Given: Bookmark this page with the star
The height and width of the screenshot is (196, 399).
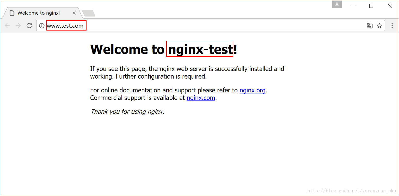Looking at the screenshot, I should [x=379, y=26].
